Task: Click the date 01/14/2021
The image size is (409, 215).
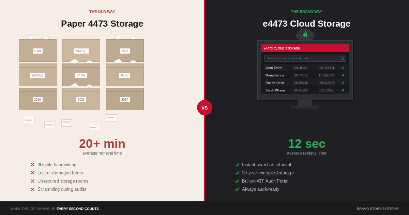Action: coord(326,90)
